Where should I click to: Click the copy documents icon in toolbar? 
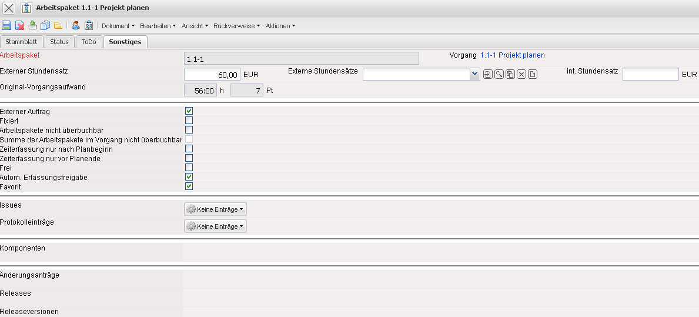[x=45, y=26]
